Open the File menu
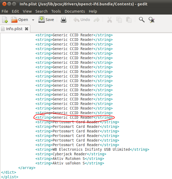This screenshot has height=179, width=172. coord(5,11)
